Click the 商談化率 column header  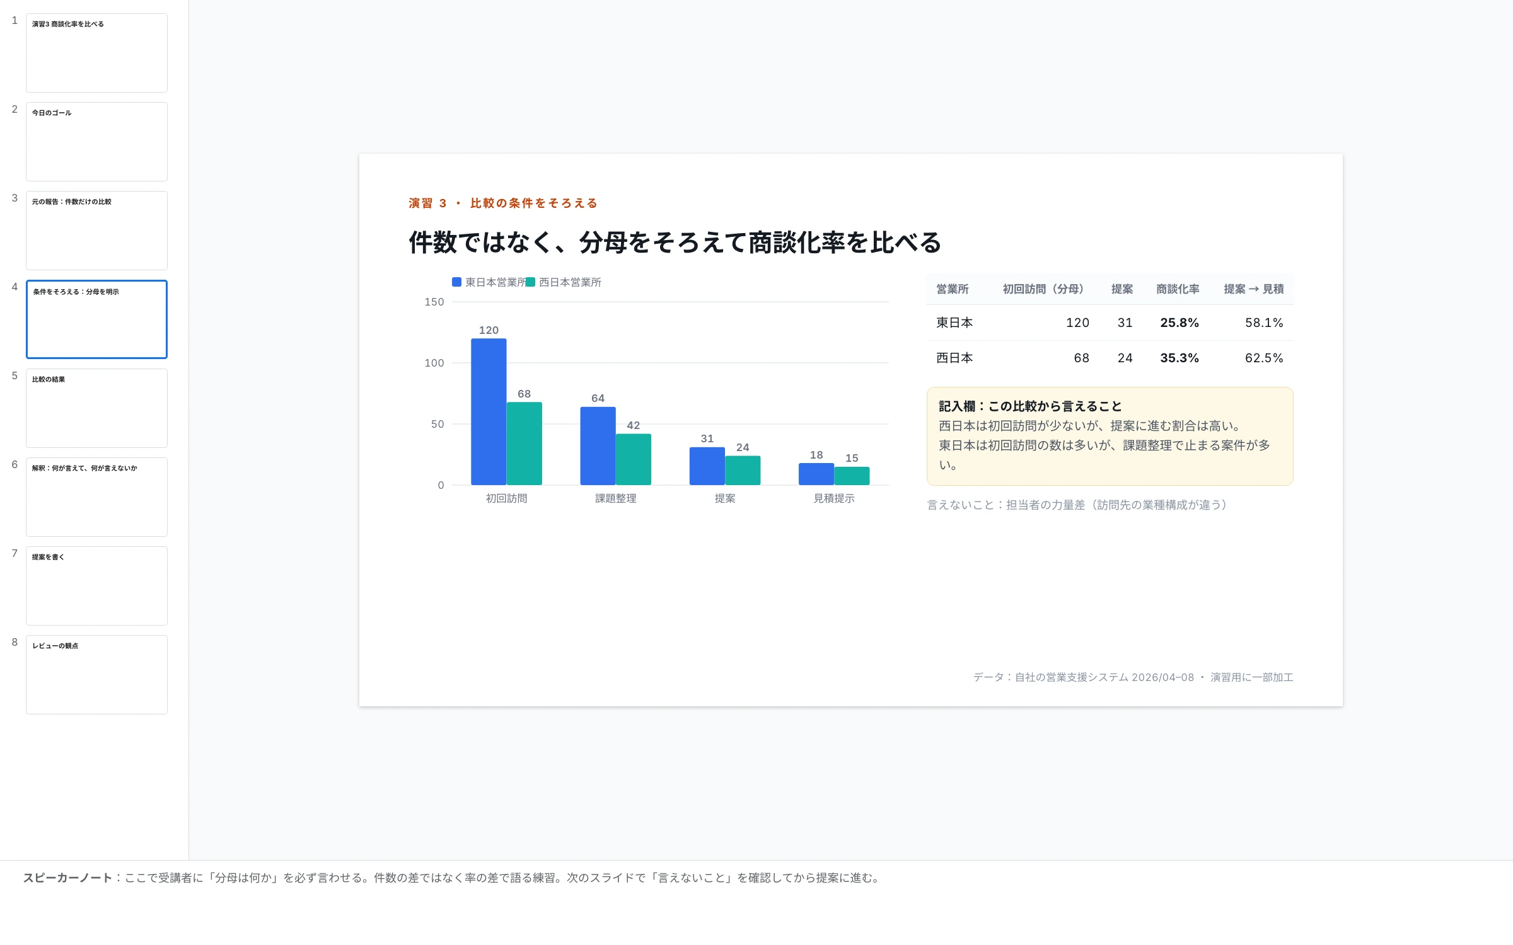1178,289
